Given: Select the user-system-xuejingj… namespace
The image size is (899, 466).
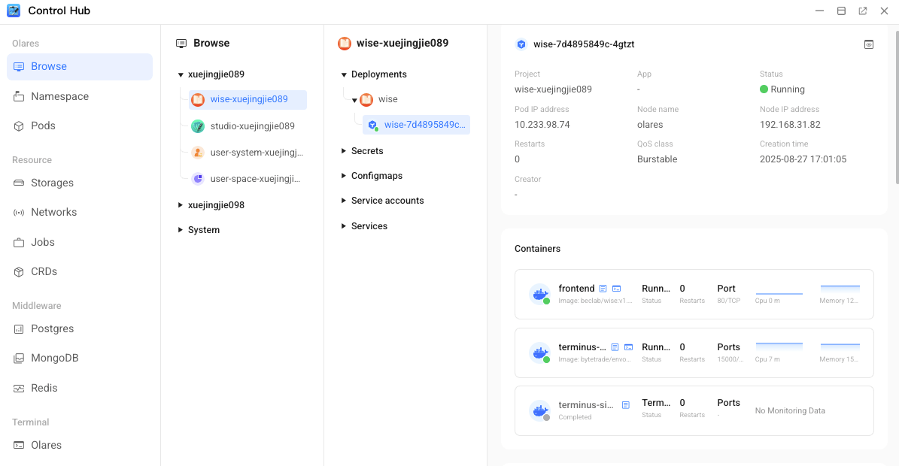Looking at the screenshot, I should pos(256,153).
